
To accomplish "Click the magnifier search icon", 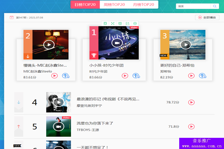I will pyautogui.click(x=215, y=6).
